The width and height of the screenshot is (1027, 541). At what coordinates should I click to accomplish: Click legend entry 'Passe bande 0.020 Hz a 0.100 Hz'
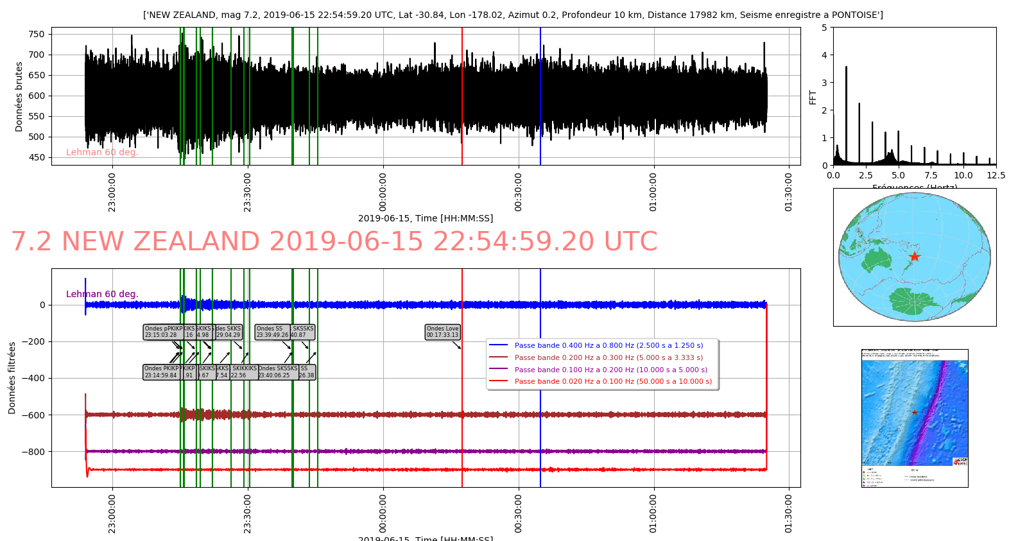(x=613, y=381)
